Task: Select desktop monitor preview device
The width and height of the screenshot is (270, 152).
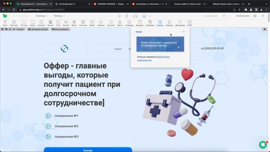Action: 144,16
